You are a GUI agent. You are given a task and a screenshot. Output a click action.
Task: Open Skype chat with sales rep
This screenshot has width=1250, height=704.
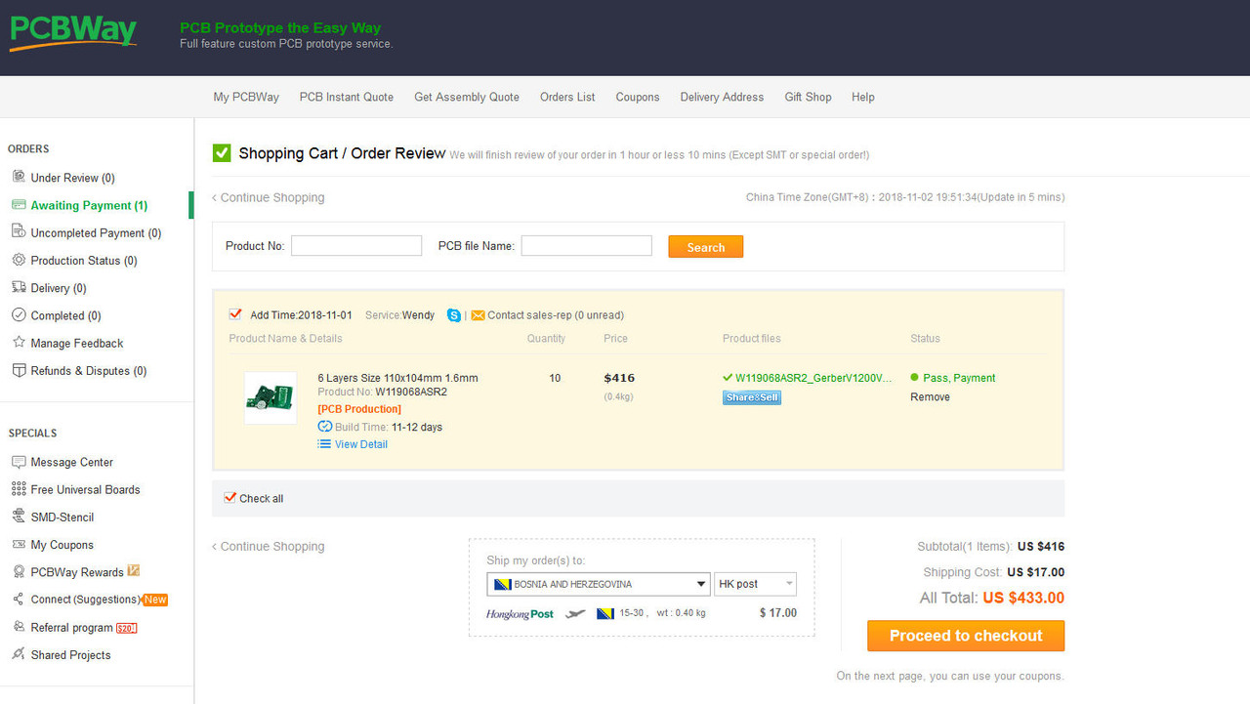(454, 314)
